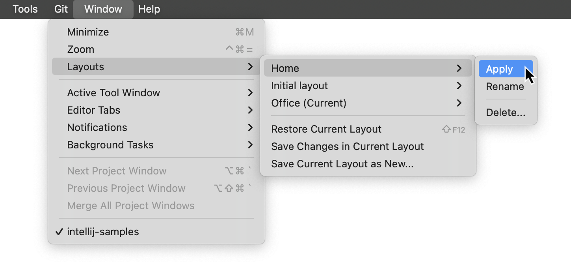Viewport: 571px width, 266px height.
Task: Toggle the checked intellij-samples window entry
Action: pos(156,232)
